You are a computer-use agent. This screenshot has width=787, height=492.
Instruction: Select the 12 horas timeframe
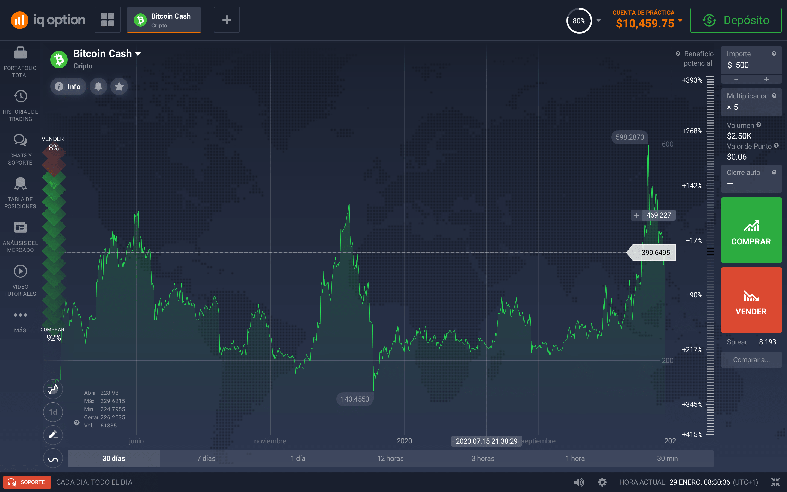tap(390, 458)
